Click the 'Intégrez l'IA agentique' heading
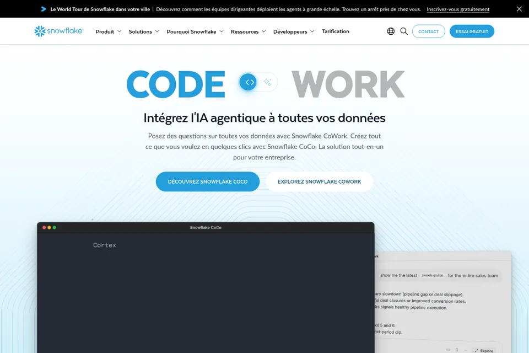 click(264, 118)
